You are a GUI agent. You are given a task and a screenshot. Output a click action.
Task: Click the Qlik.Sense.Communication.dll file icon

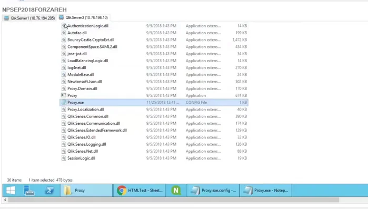[64, 123]
